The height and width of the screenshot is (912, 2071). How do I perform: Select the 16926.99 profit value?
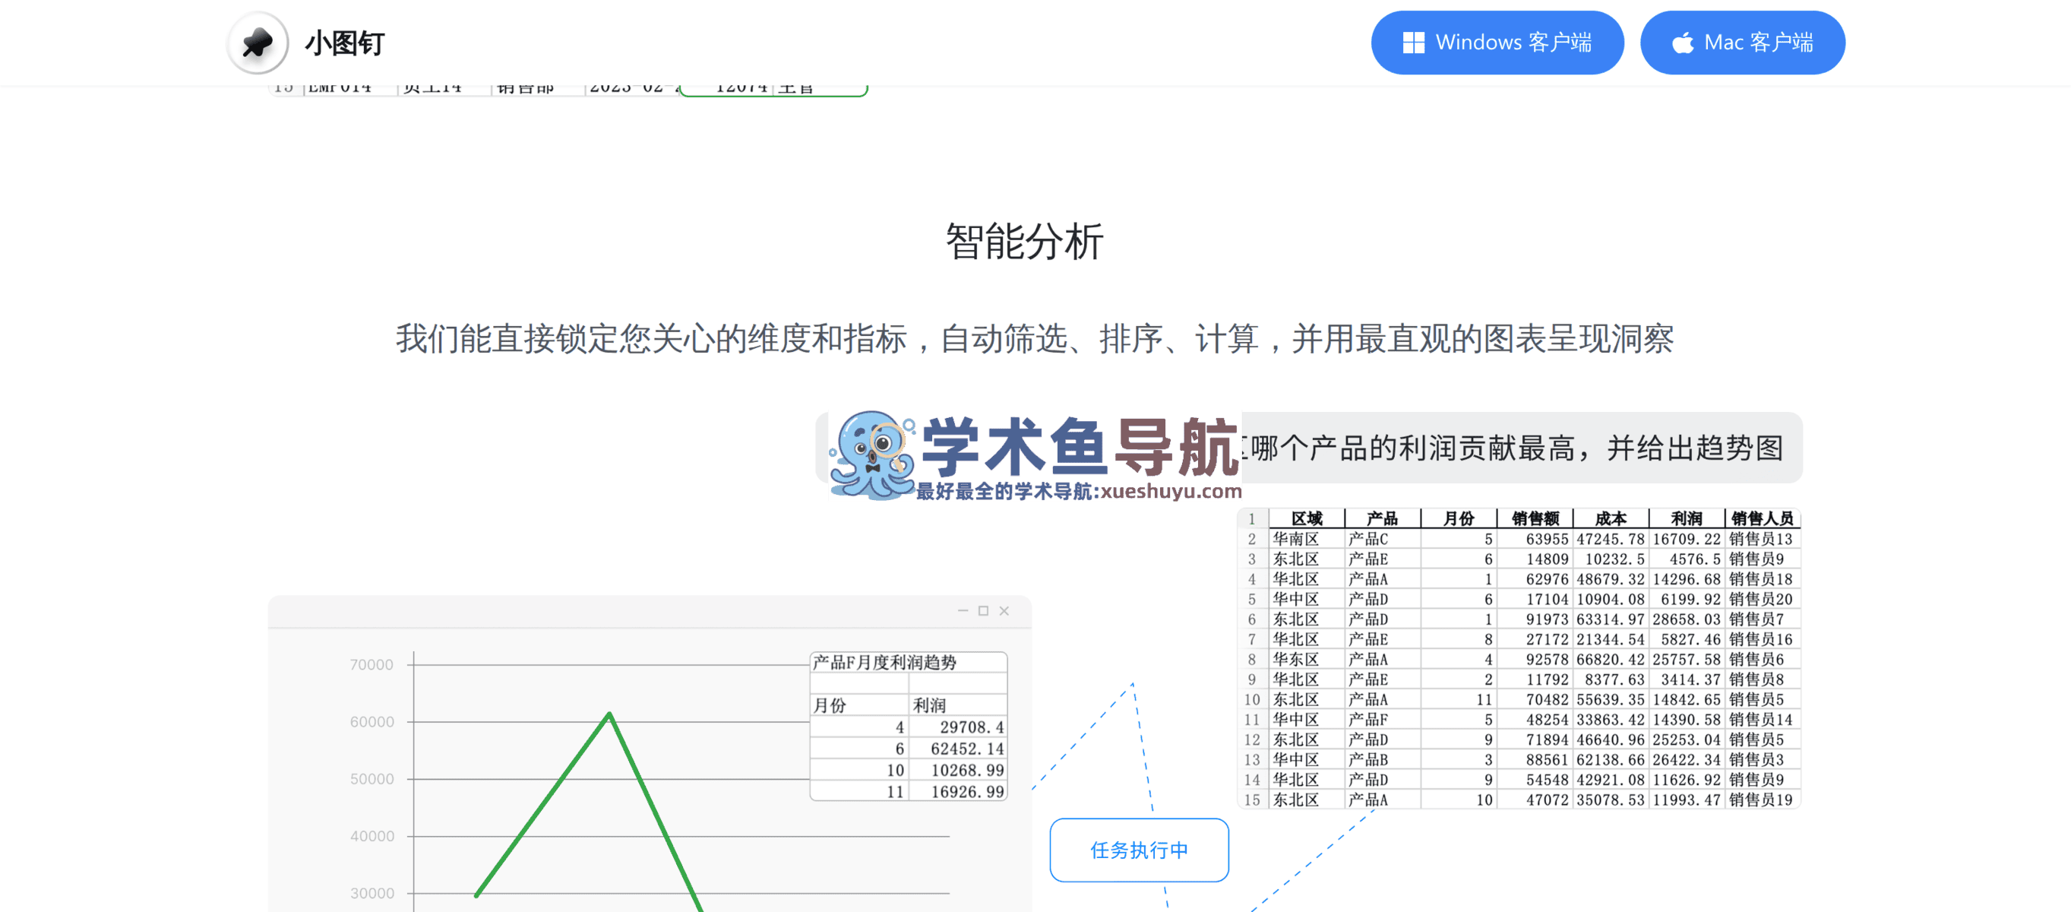(x=966, y=792)
